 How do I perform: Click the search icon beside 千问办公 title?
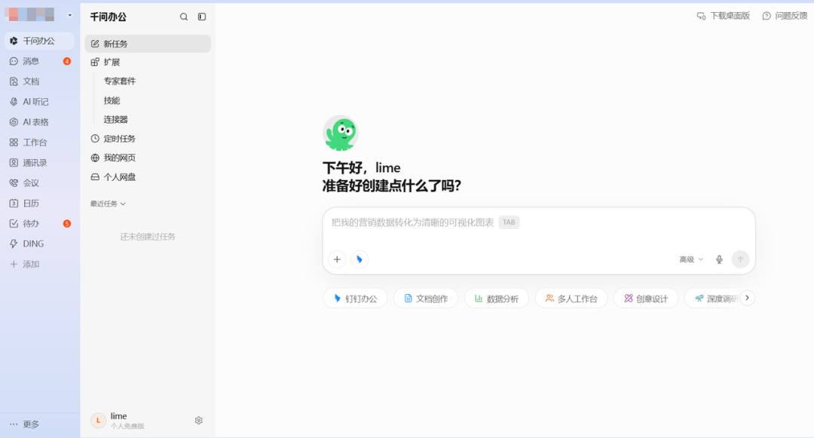184,17
